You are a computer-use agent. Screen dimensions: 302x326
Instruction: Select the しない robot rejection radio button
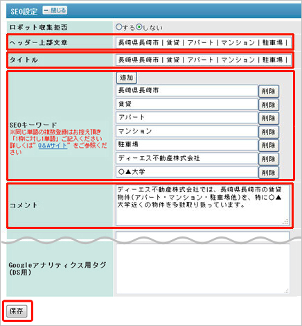click(139, 27)
